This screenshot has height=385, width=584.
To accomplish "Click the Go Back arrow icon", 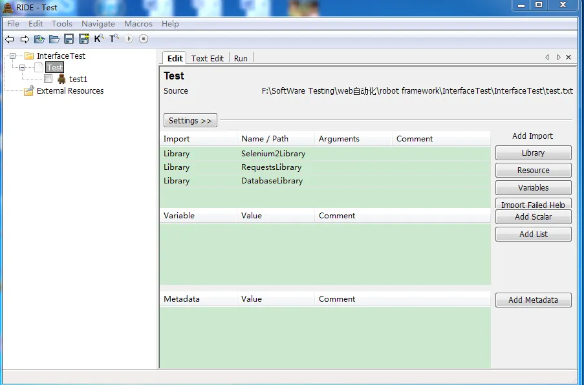I will [10, 39].
